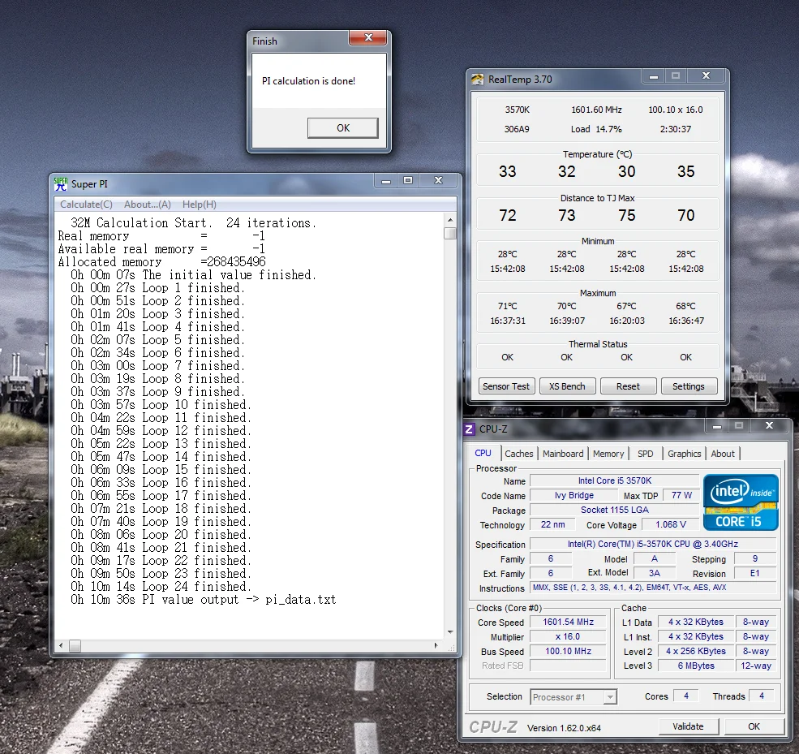Open the Calculate(C) menu in Super PI
The width and height of the screenshot is (799, 754).
click(86, 205)
